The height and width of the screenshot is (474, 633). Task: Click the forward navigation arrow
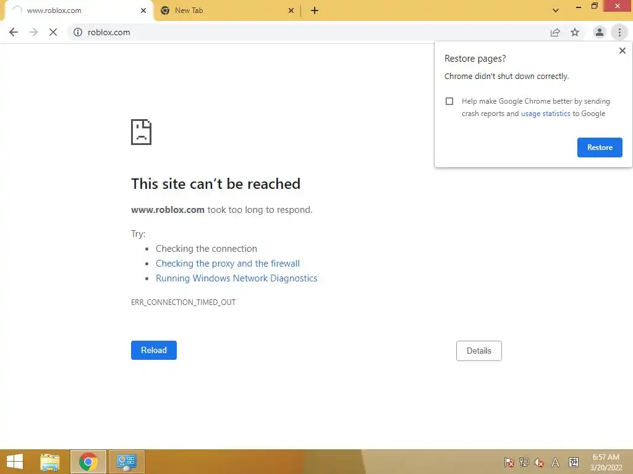tap(33, 32)
